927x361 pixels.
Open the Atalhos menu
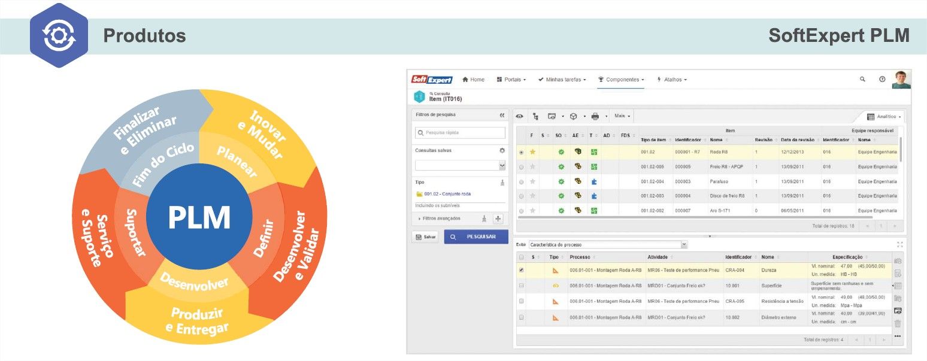[x=672, y=80]
